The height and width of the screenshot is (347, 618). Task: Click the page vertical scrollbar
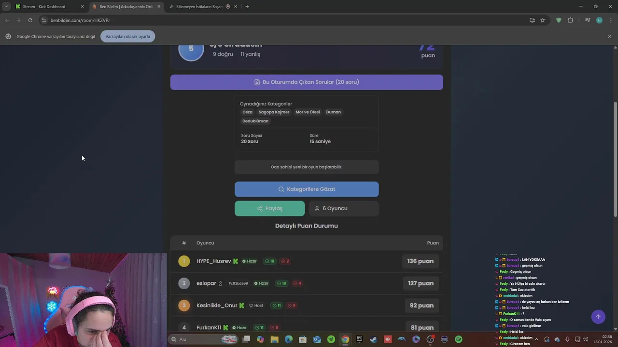[x=615, y=159]
